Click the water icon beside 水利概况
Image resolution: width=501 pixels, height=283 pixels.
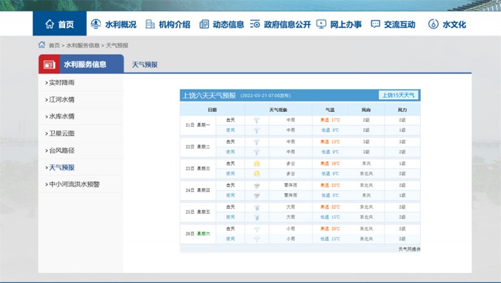96,24
